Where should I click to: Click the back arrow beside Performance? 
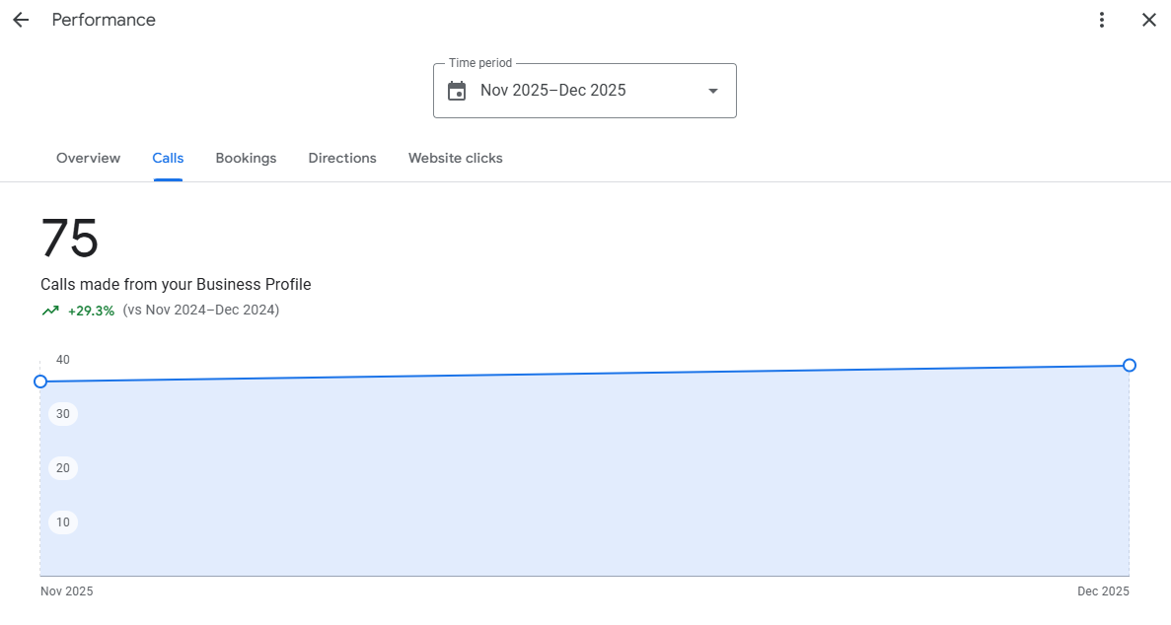21,20
